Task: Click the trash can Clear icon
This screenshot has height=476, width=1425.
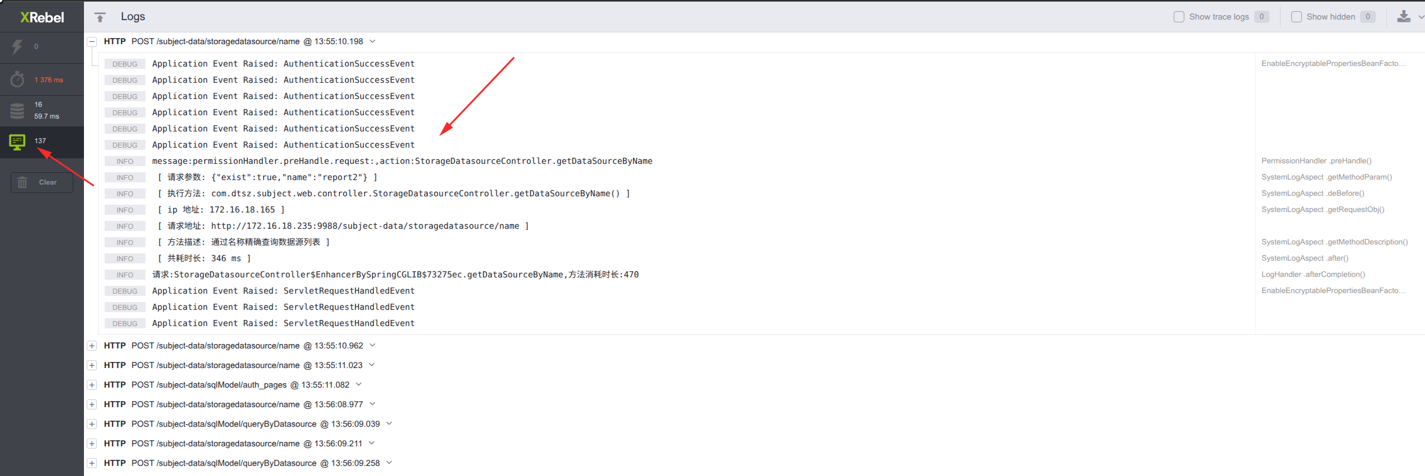Action: (22, 182)
